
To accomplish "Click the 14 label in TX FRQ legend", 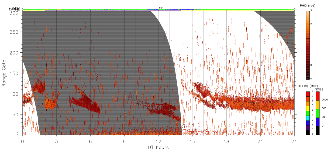I will tap(312, 110).
